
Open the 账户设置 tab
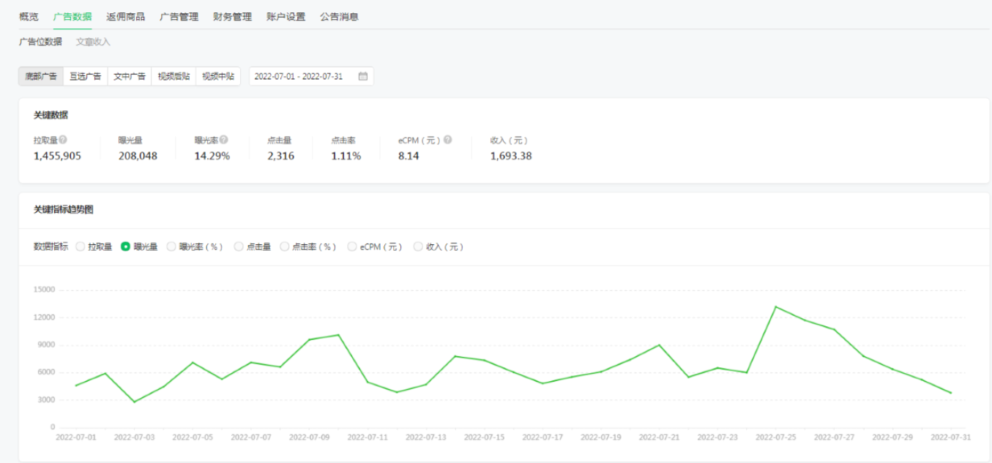286,16
